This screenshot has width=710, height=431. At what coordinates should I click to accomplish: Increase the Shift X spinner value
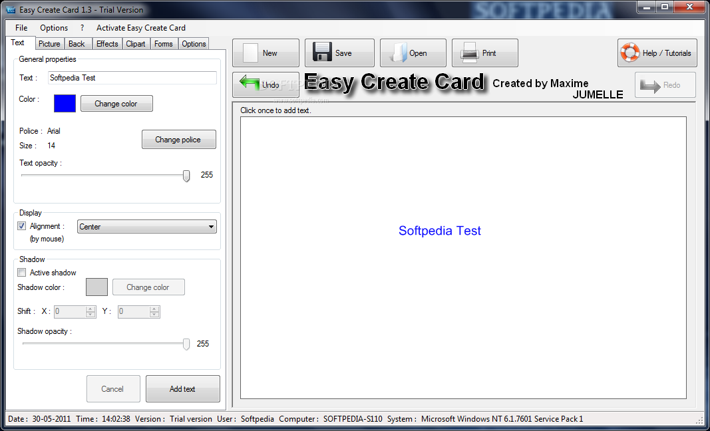(x=90, y=309)
